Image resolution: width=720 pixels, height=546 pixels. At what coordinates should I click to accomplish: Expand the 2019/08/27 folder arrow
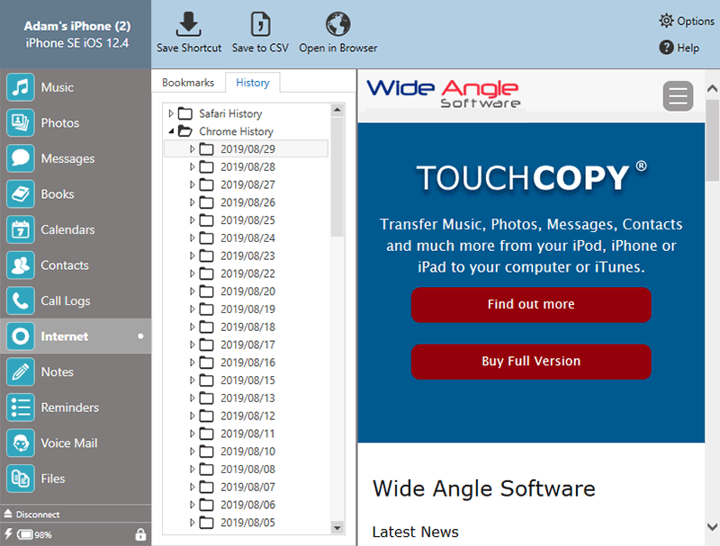[193, 184]
